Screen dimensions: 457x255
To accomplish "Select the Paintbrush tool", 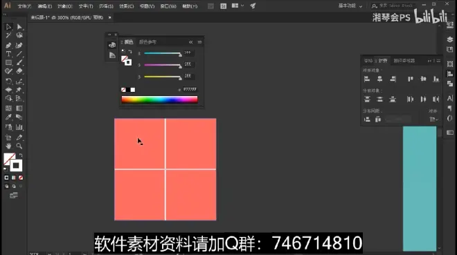I will (x=19, y=62).
